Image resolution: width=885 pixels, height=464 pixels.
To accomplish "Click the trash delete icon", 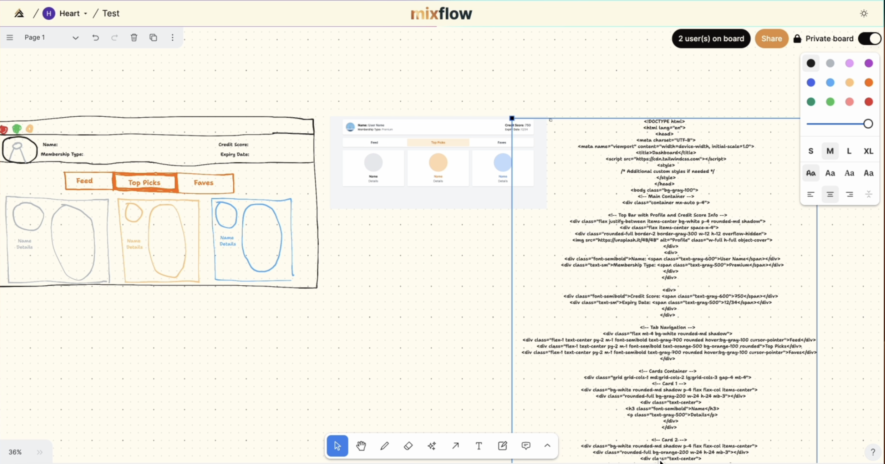I will click(x=134, y=37).
